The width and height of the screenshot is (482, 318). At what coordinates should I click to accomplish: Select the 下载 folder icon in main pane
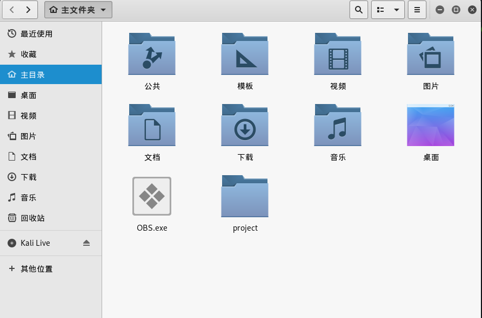point(245,125)
